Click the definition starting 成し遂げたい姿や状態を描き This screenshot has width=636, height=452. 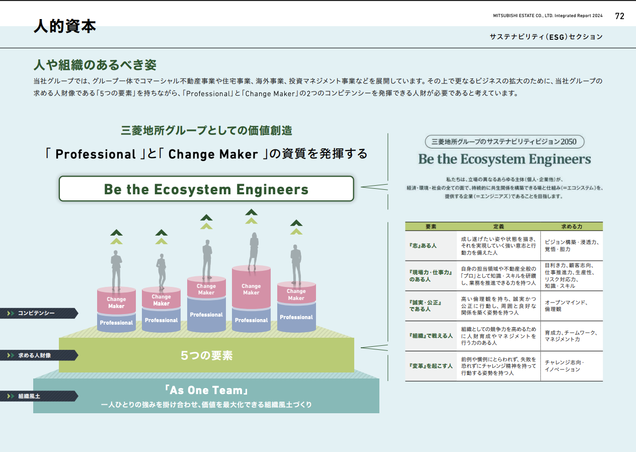point(499,246)
